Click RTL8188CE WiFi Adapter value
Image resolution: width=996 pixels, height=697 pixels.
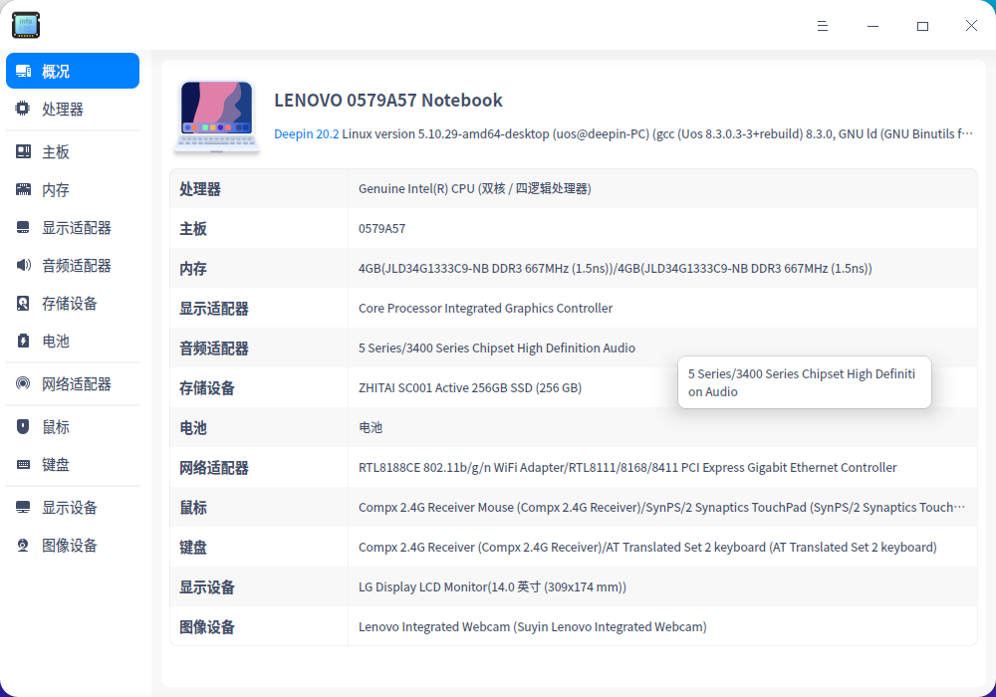click(627, 468)
